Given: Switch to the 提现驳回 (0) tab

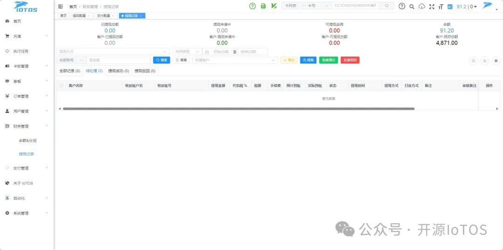Looking at the screenshot, I should point(145,71).
